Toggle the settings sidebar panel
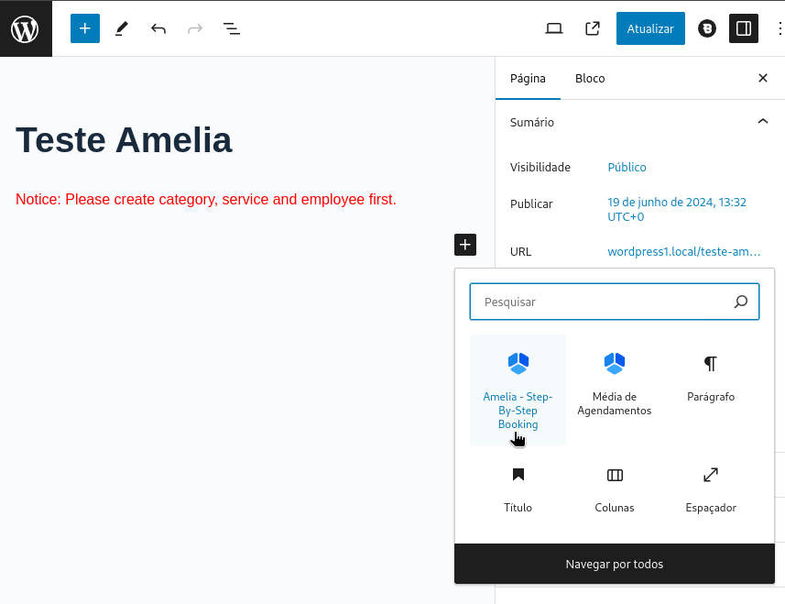Image resolution: width=785 pixels, height=604 pixels. tap(744, 28)
